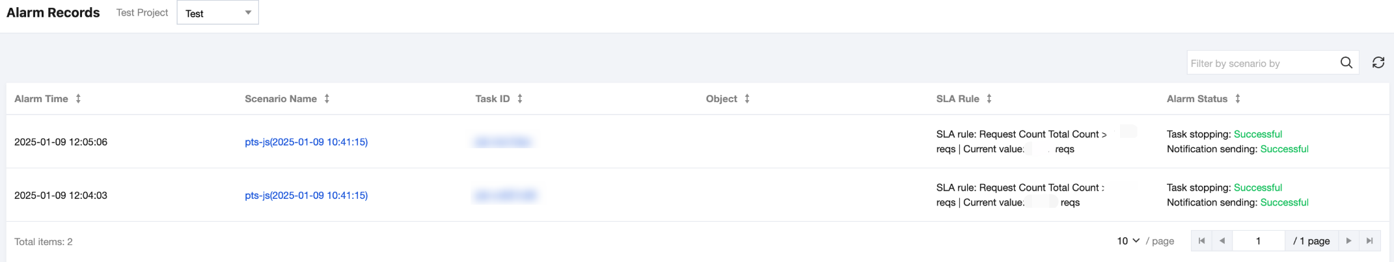Open blurred Task ID in first row
The width and height of the screenshot is (1394, 262).
[x=503, y=142]
